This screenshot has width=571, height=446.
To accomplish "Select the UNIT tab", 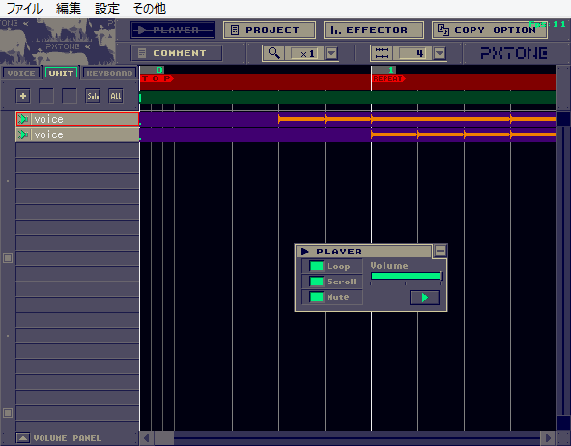I will coord(61,73).
